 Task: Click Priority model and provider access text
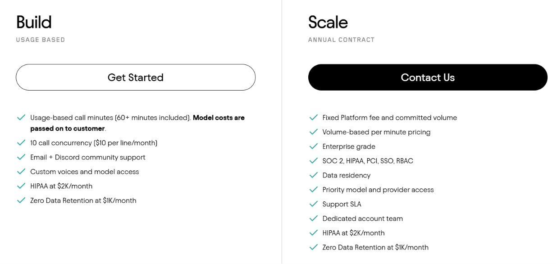point(378,190)
